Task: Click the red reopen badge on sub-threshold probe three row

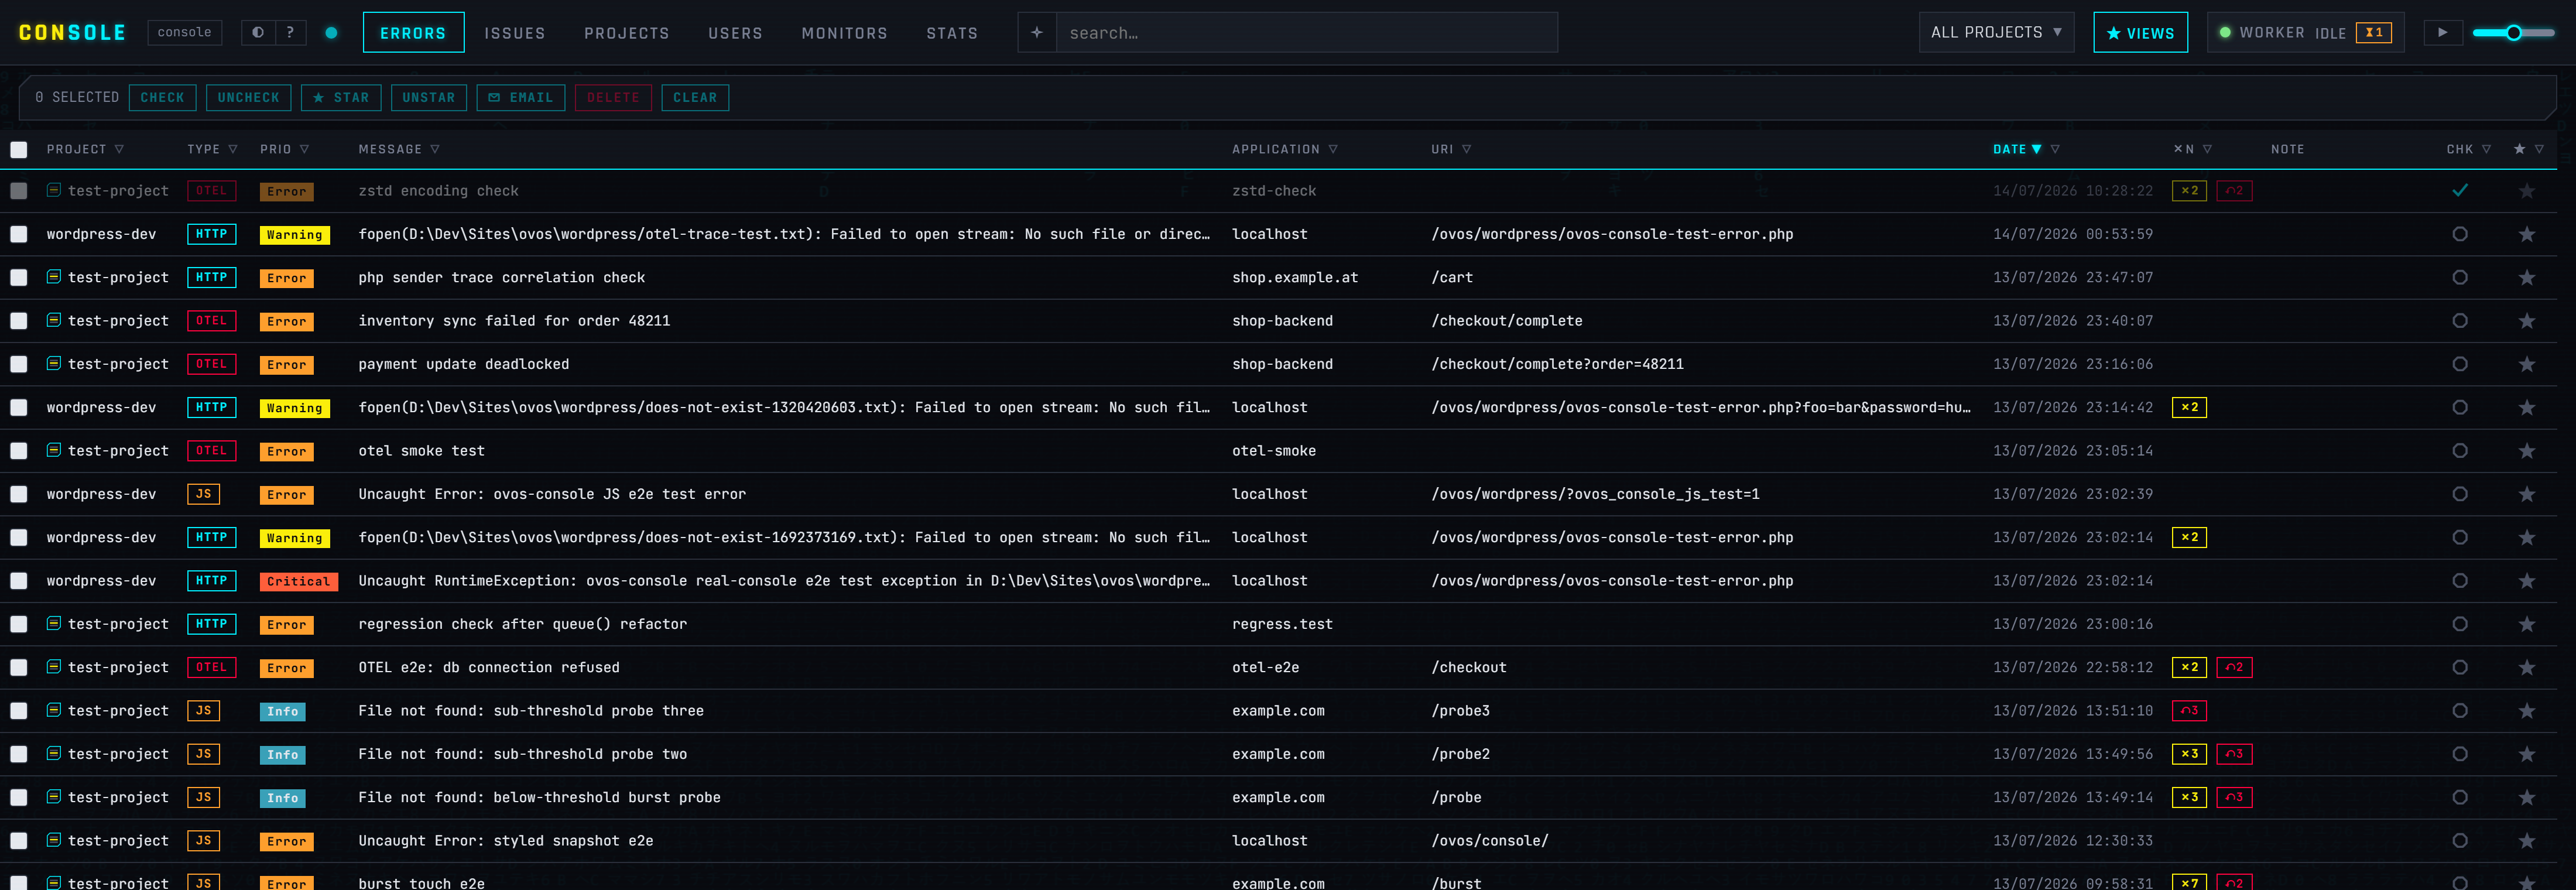Action: (2189, 710)
